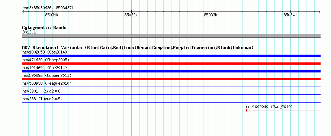Click the chr3:85030626..85034371 coordinate label
The width and height of the screenshot is (331, 136).
48,8
